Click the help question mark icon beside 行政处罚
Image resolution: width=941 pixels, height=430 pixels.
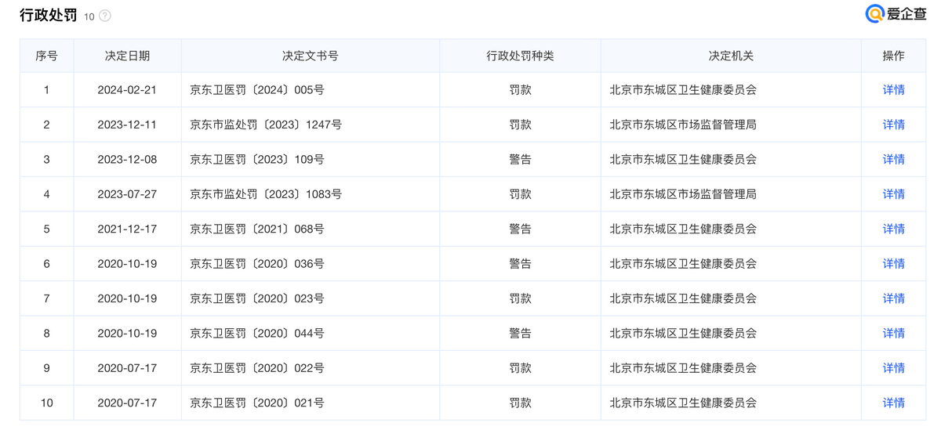105,16
